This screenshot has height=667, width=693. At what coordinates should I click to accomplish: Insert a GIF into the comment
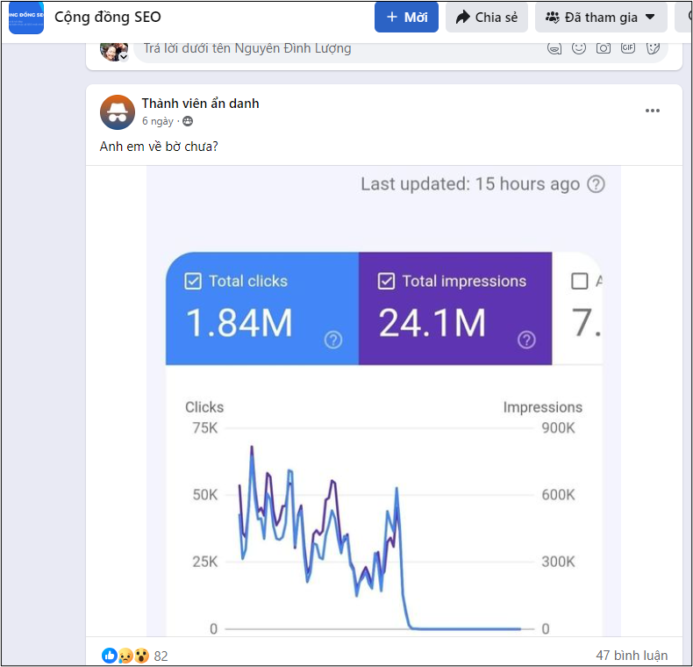(x=628, y=48)
